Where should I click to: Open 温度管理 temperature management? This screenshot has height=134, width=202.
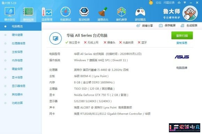tap(47, 14)
